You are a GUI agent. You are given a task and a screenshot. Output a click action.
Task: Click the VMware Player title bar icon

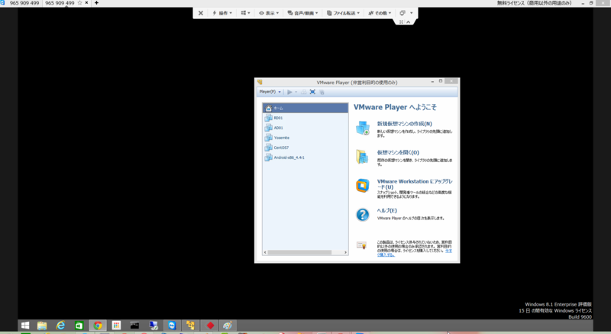[260, 83]
